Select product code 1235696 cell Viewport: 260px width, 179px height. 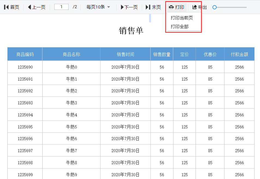[25, 139]
